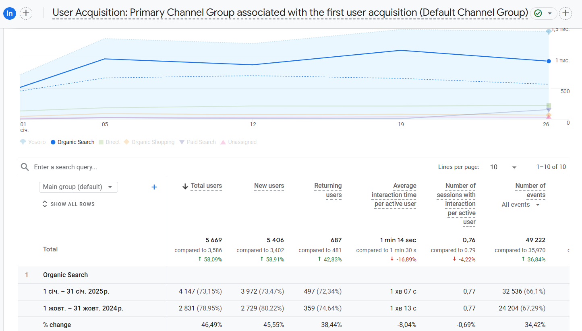582x331 pixels.
Task: Click the magnifier search icon in the table
Action: (x=25, y=167)
